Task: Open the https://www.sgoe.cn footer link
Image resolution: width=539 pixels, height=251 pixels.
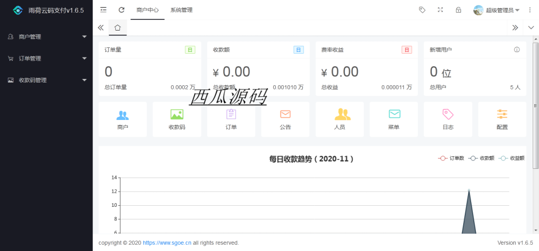Action: coord(167,243)
